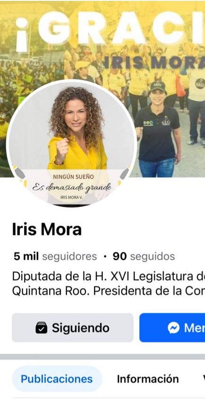Toggle the Siguiendo follow button
The height and width of the screenshot is (402, 205).
pyautogui.click(x=73, y=328)
